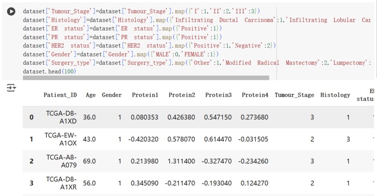This screenshot has width=377, height=196.
Task: Click the Protein2 column header
Action: [x=182, y=95]
